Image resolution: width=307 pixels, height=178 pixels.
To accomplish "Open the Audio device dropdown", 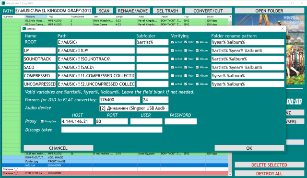I will coord(166,108).
